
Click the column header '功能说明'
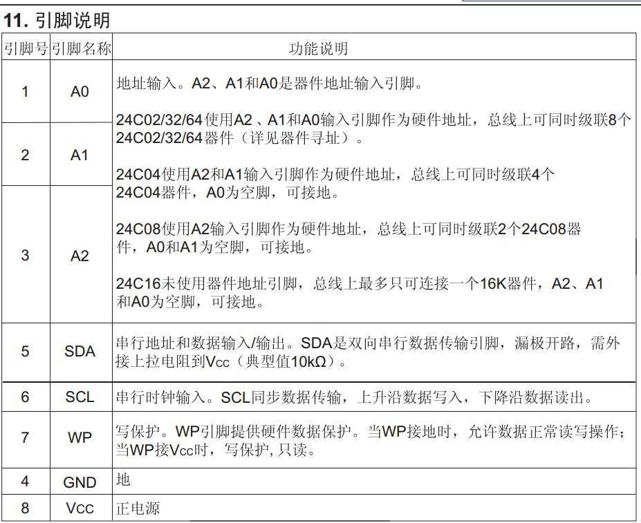point(318,48)
